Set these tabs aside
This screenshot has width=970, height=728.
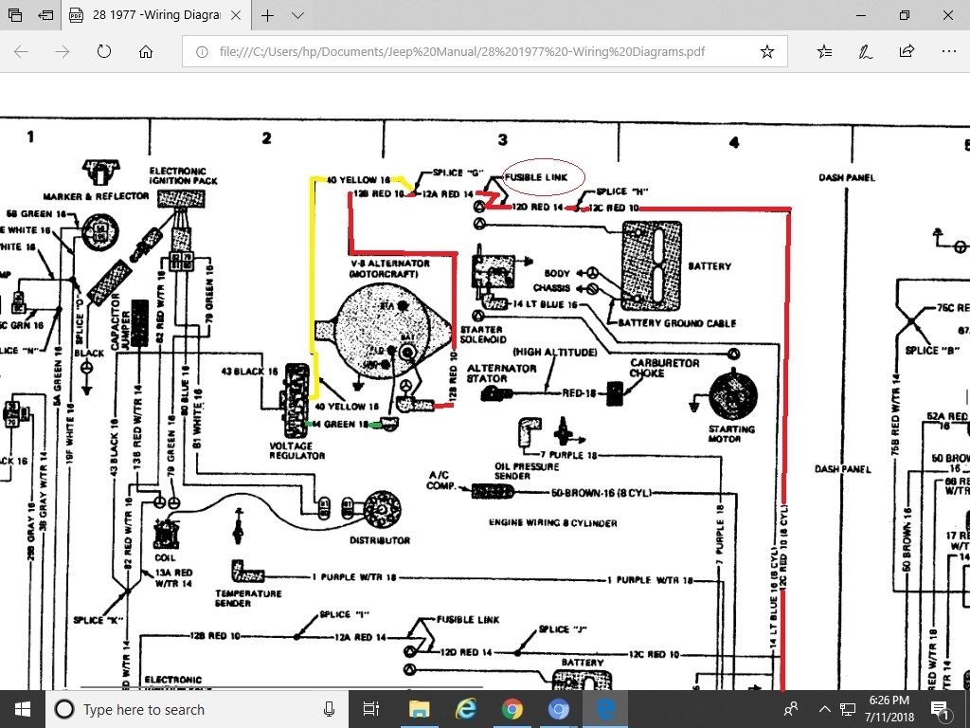pyautogui.click(x=45, y=16)
